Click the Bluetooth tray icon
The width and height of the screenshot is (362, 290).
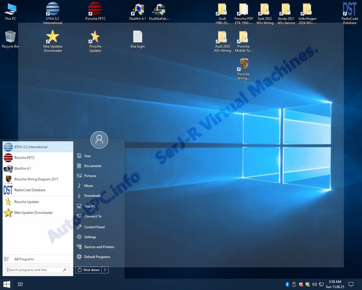coord(287,284)
